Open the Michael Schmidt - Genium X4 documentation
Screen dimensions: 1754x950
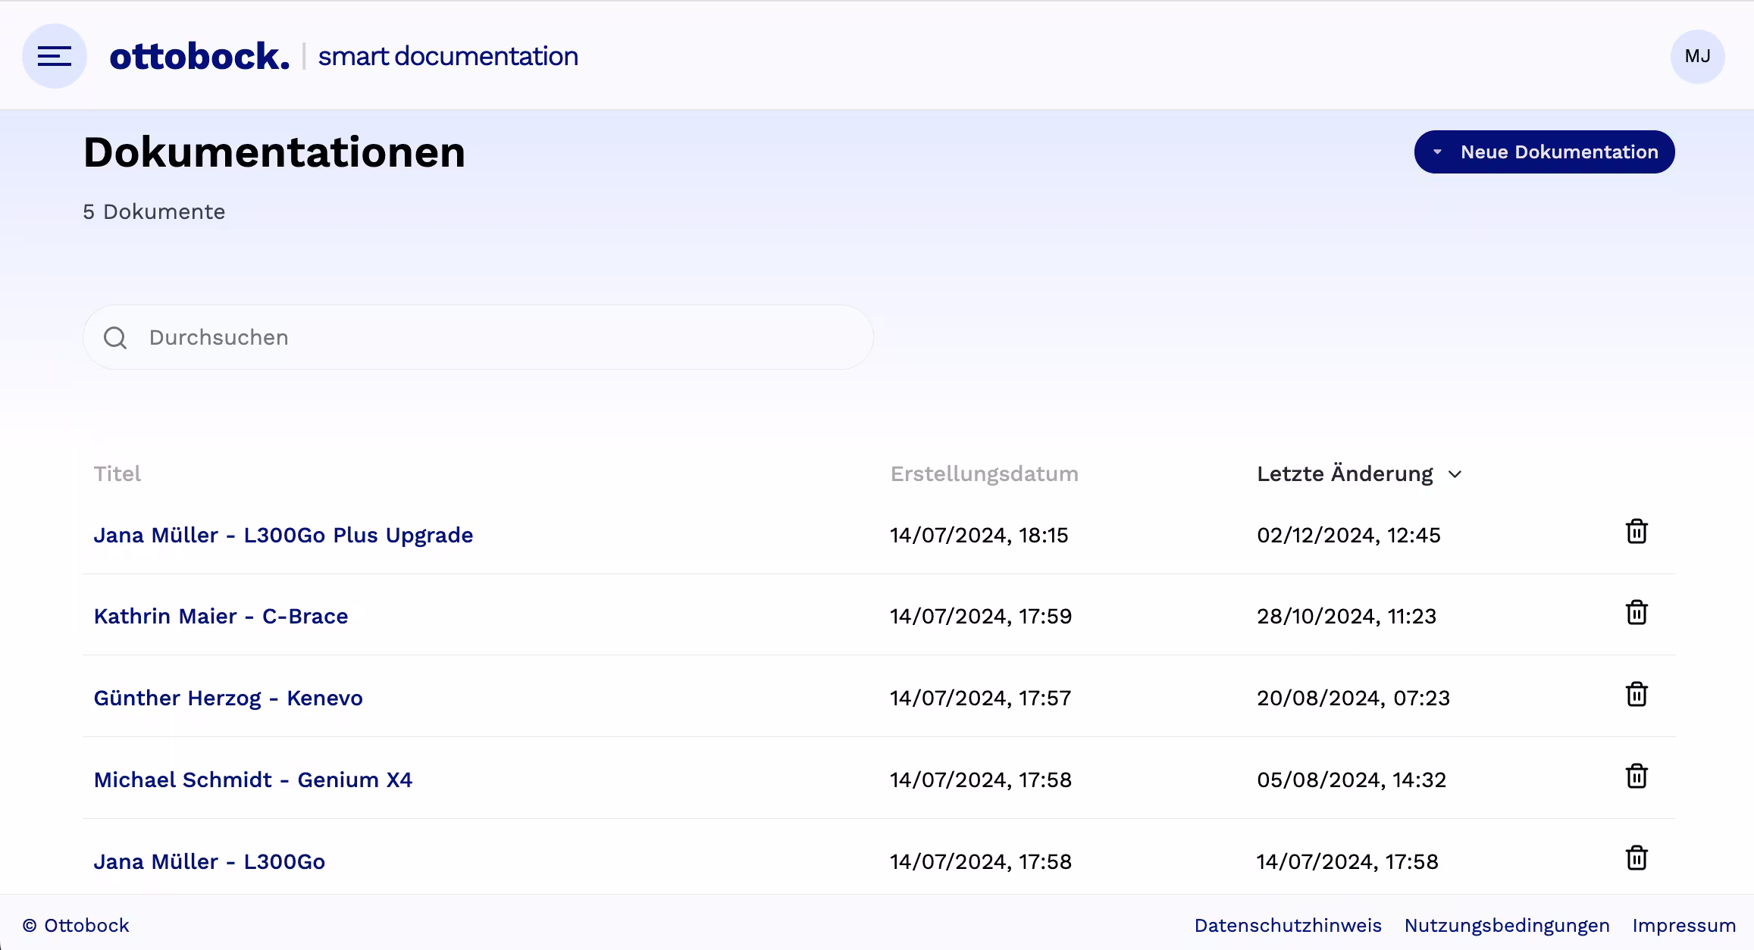pyautogui.click(x=253, y=780)
